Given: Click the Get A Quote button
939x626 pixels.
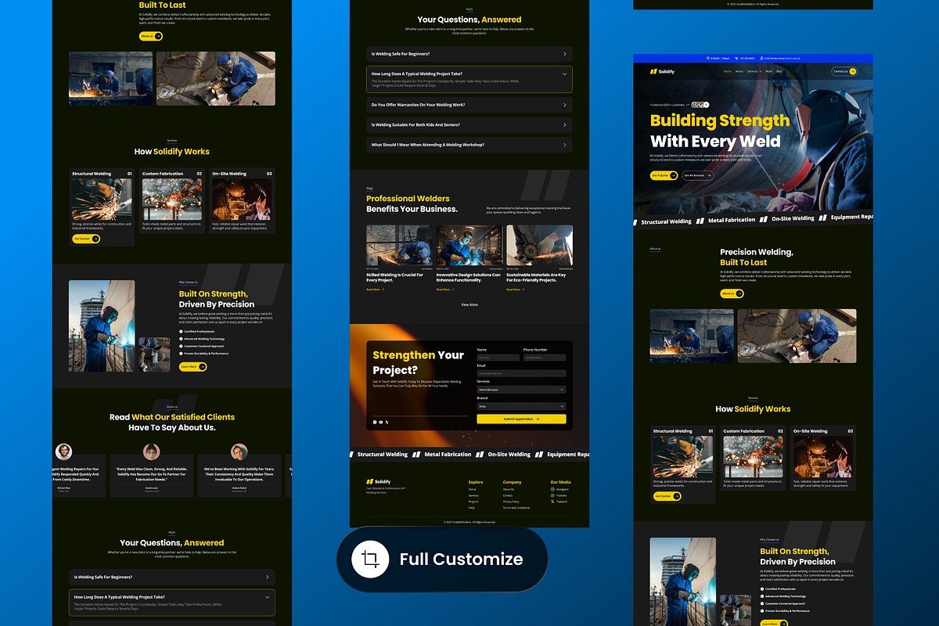Looking at the screenshot, I should [664, 175].
